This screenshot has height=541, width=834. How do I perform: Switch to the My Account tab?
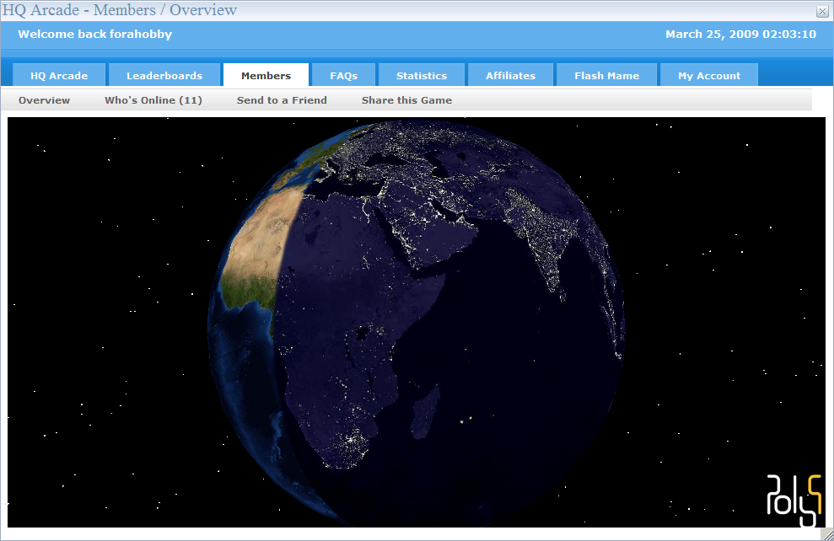point(709,75)
